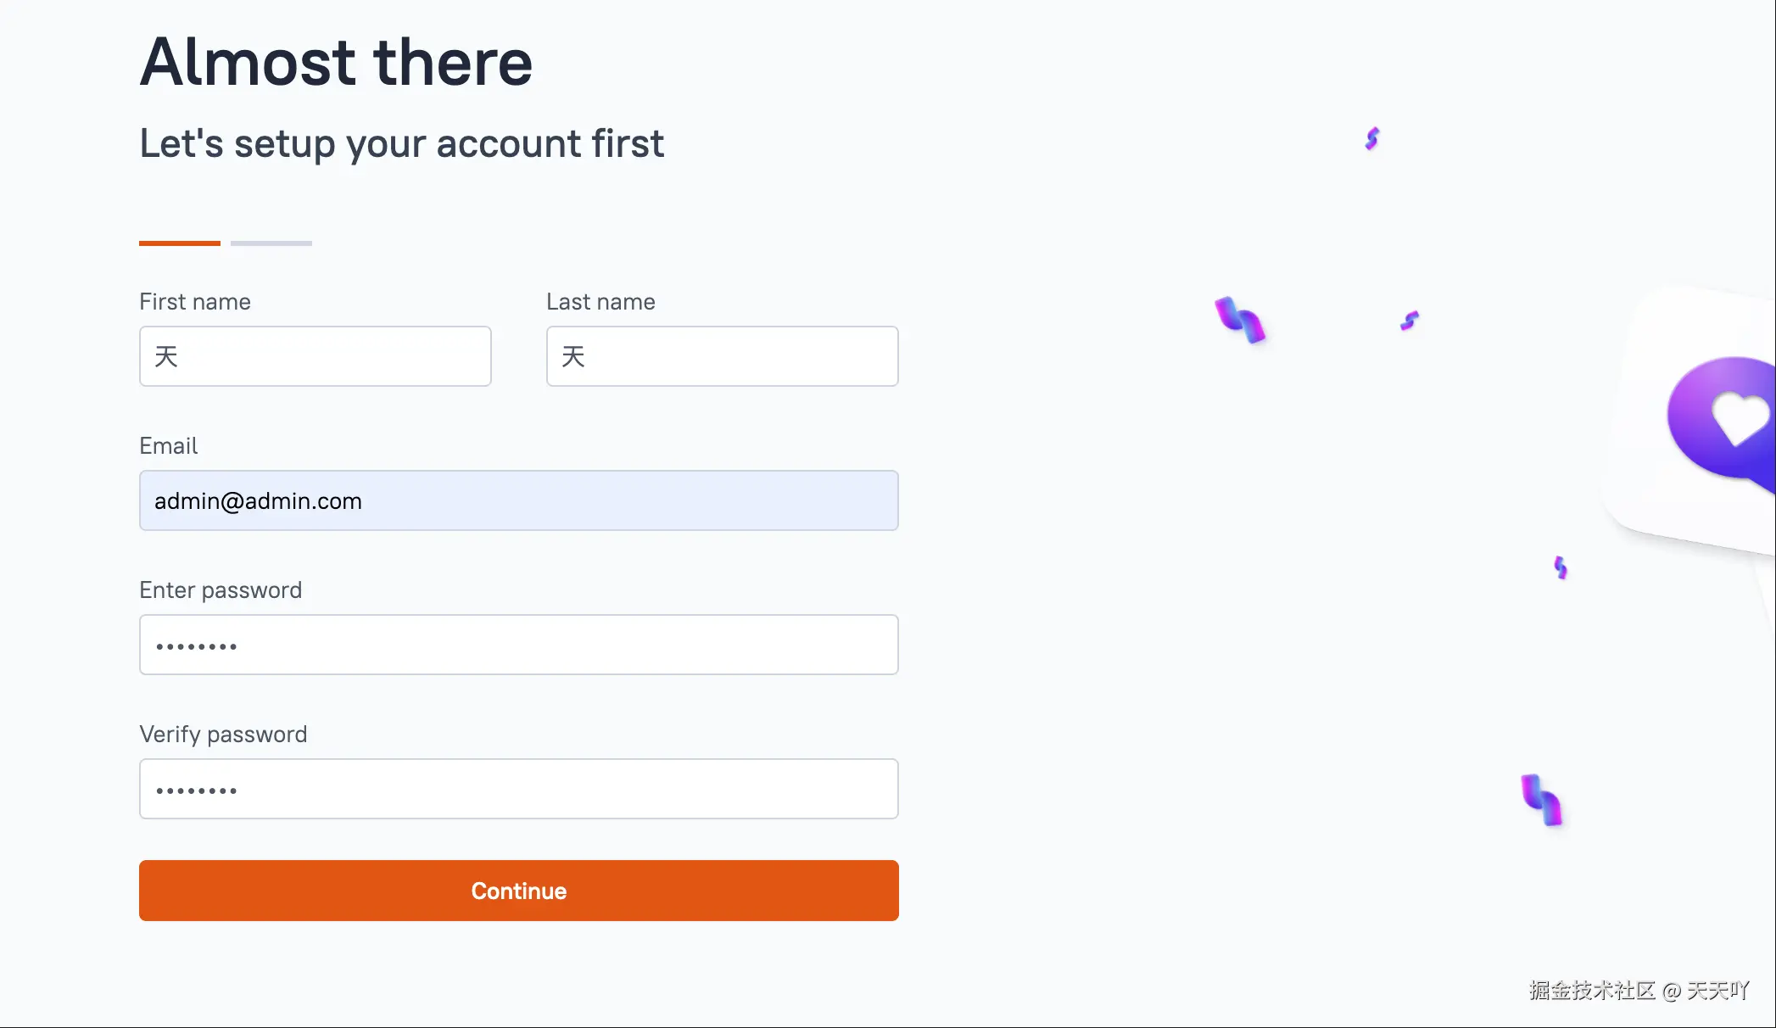Click the "Last name" label
The height and width of the screenshot is (1028, 1776).
600,302
